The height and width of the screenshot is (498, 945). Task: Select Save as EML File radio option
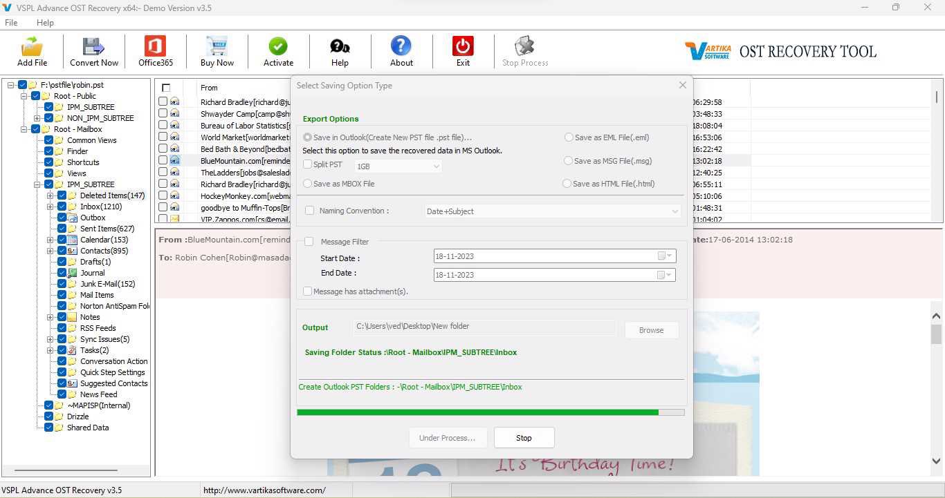[569, 137]
